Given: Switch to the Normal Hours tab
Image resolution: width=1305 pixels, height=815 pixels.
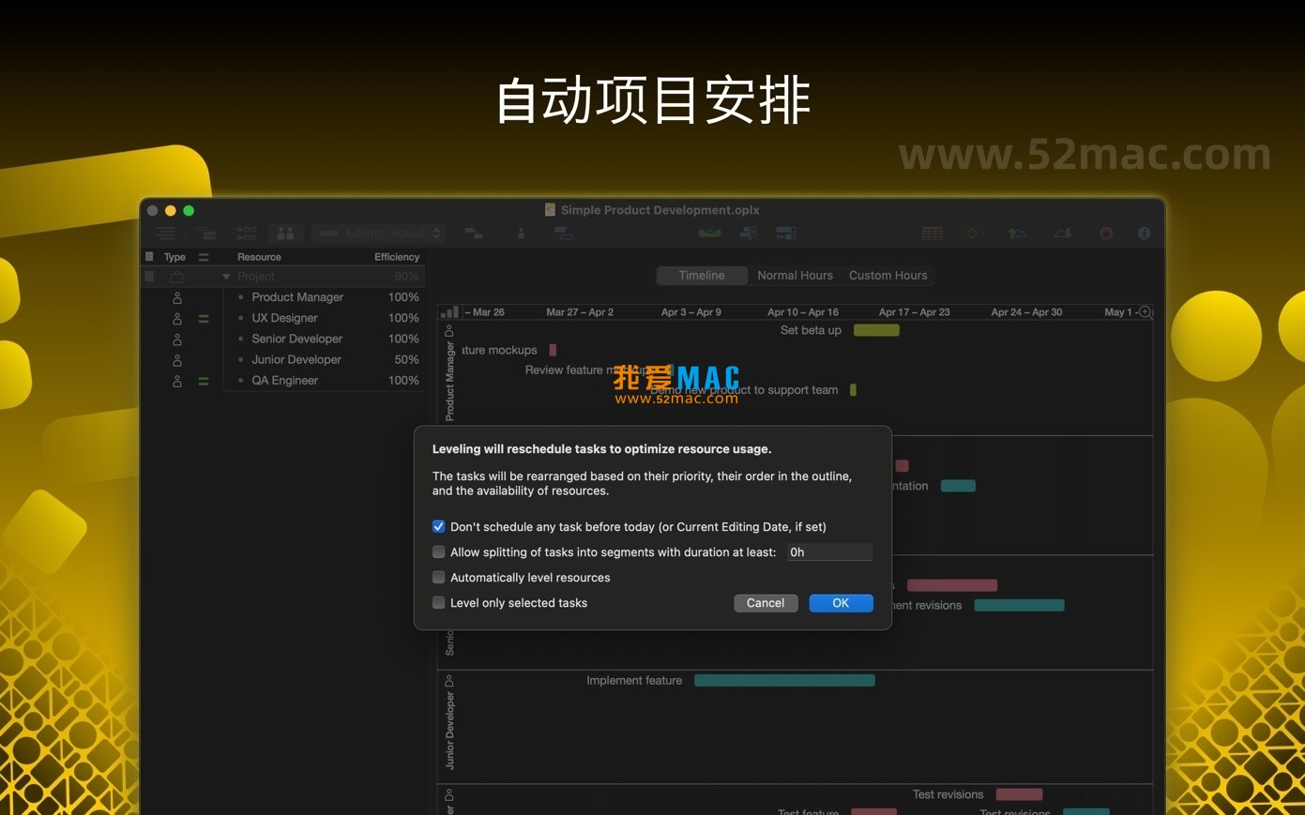Looking at the screenshot, I should pos(794,275).
